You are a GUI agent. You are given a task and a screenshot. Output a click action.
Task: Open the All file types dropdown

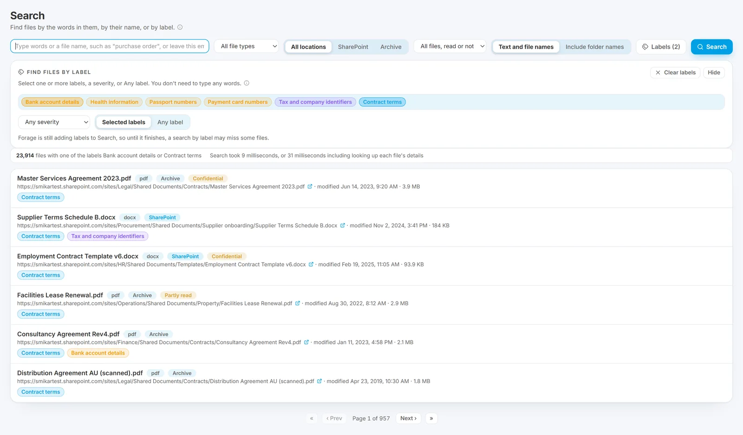tap(247, 46)
